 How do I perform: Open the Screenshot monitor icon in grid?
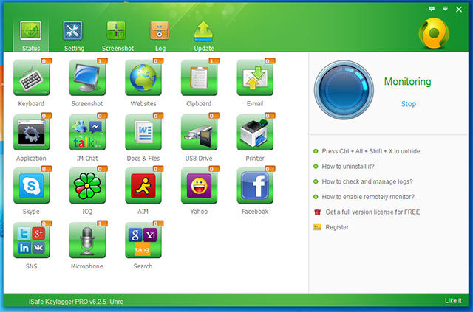coord(87,78)
